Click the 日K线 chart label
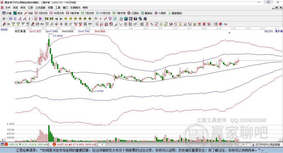Image resolution: width=283 pixels, height=153 pixels. click(4, 30)
